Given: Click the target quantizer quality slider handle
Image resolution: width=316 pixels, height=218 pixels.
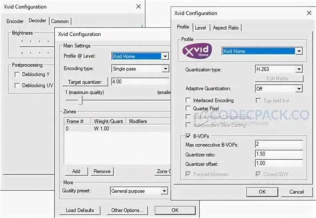Looking at the screenshot, I should (80, 100).
